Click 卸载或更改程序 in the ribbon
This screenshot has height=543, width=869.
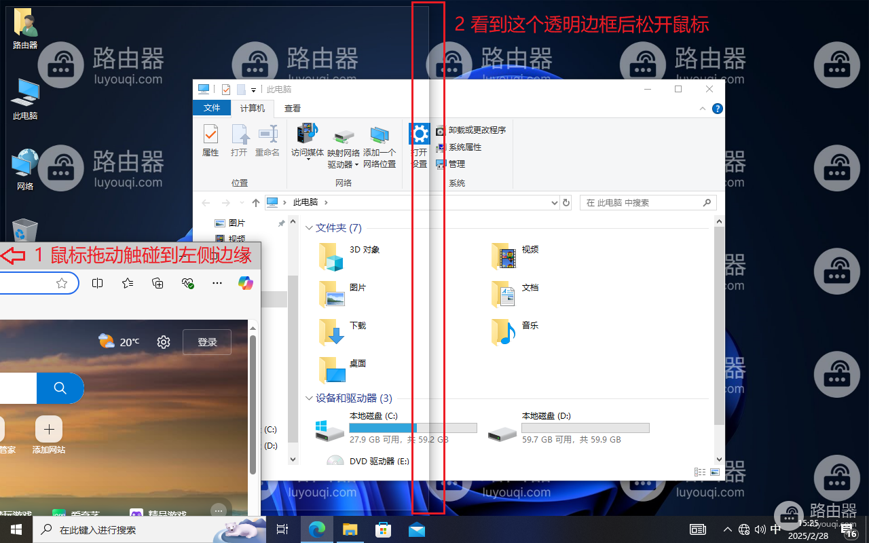point(470,130)
